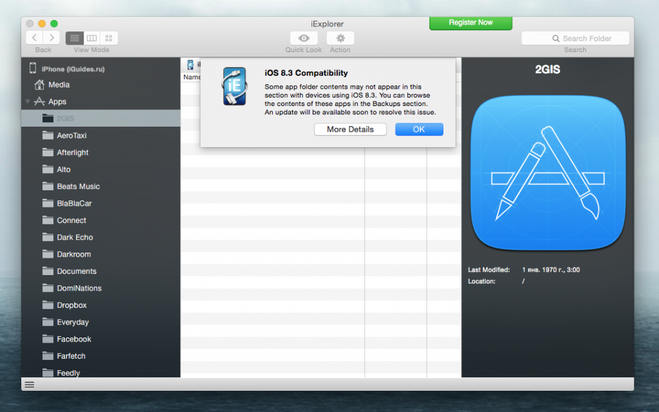Click the Last Modified date value
659x412 pixels.
[551, 270]
